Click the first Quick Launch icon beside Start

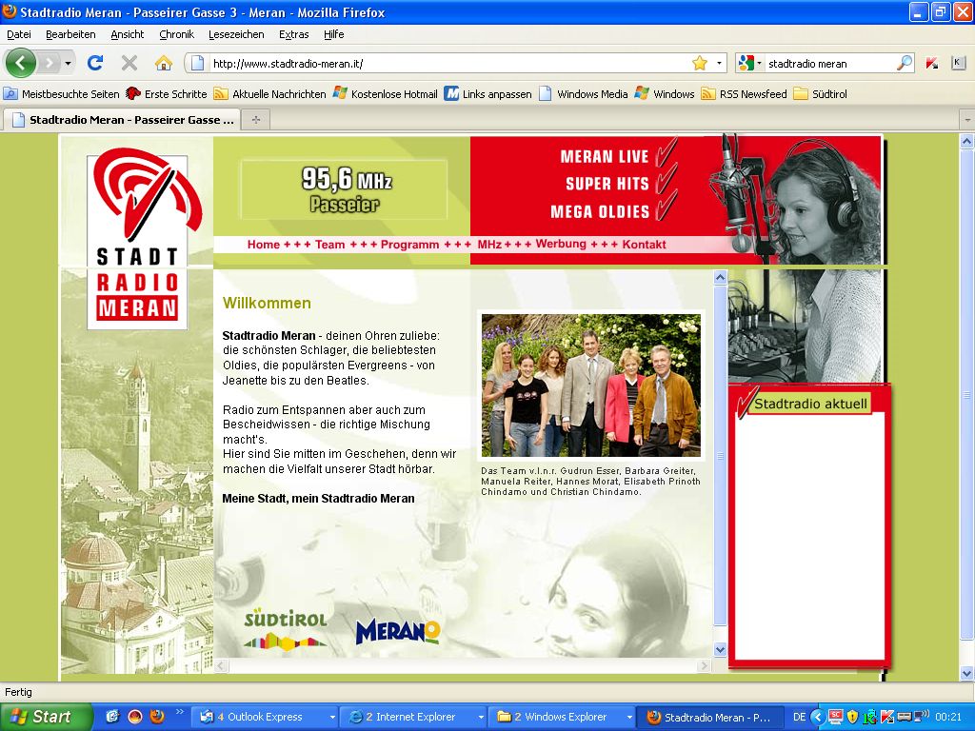112,716
